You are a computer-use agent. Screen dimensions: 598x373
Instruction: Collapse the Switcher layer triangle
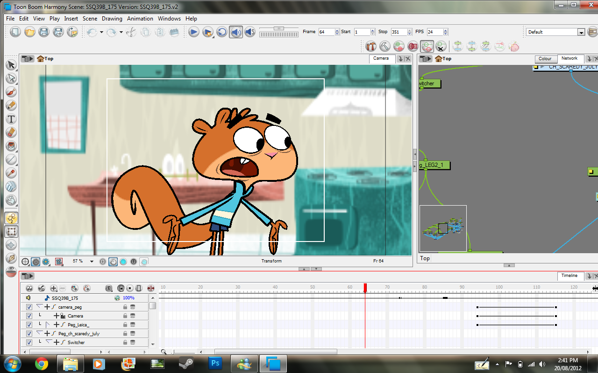point(48,342)
